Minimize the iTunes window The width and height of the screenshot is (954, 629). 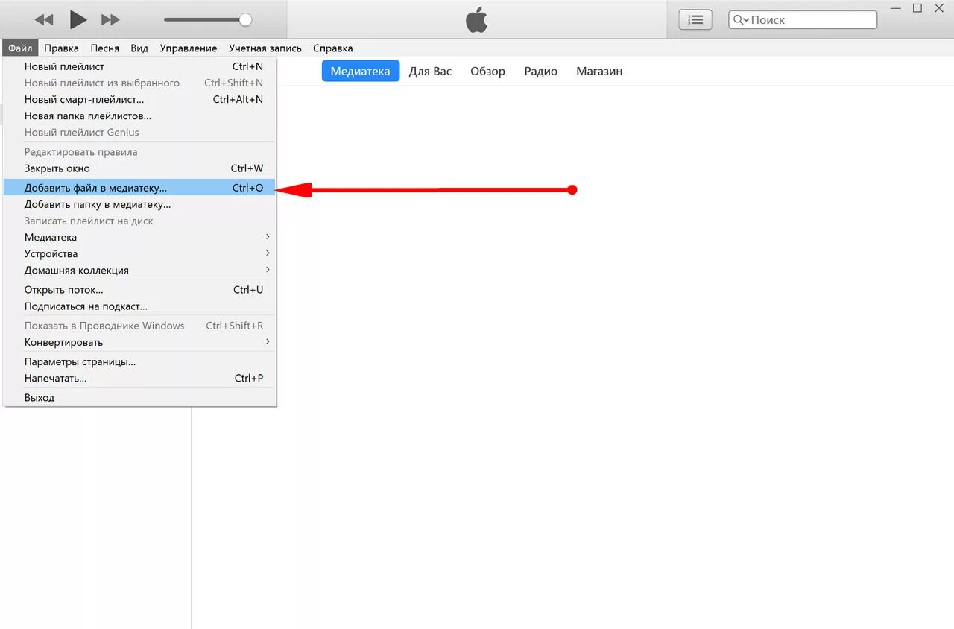click(x=897, y=8)
